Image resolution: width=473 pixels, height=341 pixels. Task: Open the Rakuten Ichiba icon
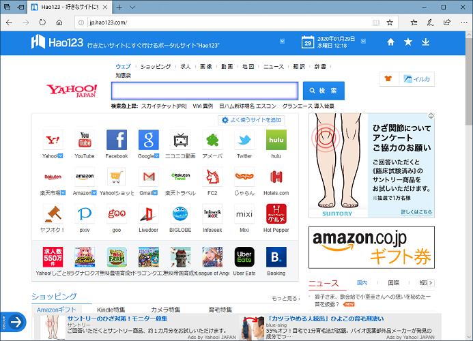(53, 177)
